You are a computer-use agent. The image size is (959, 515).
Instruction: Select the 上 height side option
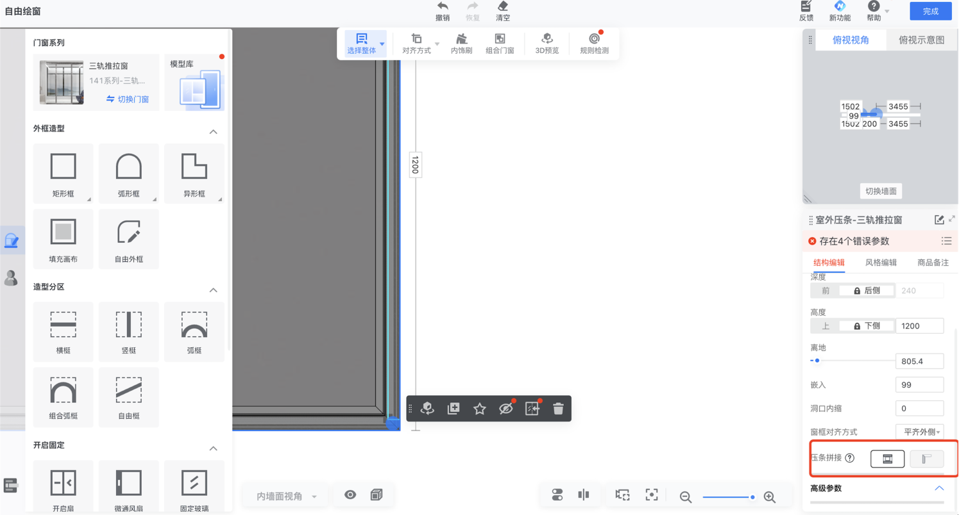(x=826, y=325)
